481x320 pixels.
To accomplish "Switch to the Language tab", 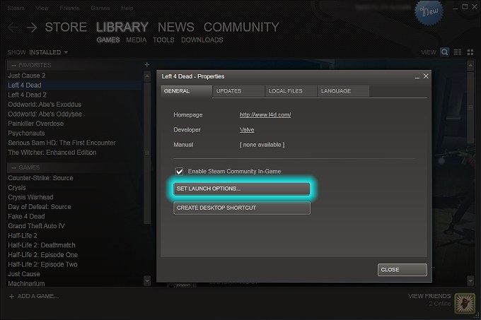I will pyautogui.click(x=343, y=91).
